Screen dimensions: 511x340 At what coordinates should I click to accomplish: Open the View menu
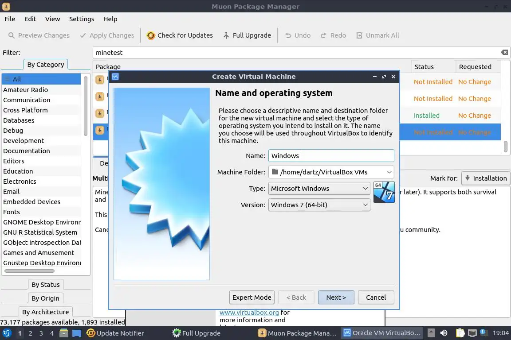[52, 19]
